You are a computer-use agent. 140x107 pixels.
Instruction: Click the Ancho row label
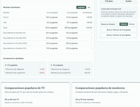point(6,17)
